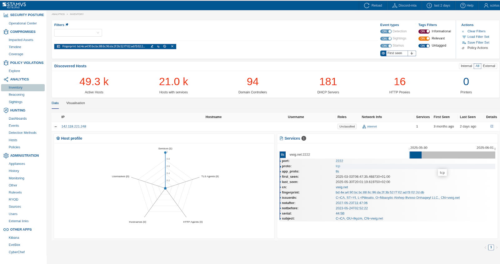
Task: Click the Clear Filters link
Action: pos(476,31)
